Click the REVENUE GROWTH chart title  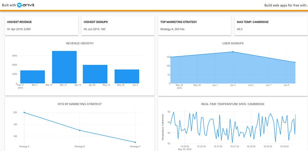tap(80, 43)
